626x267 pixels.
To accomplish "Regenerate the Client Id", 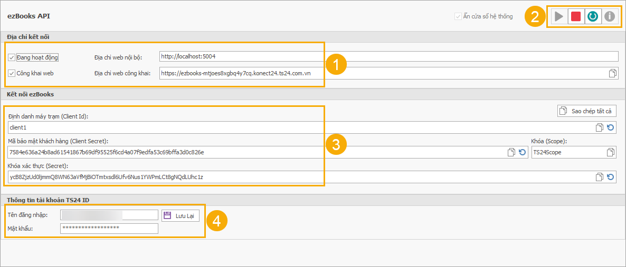I will pos(611,127).
